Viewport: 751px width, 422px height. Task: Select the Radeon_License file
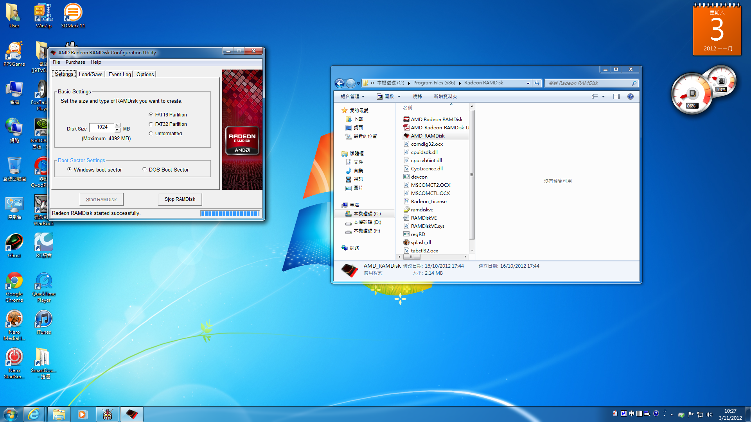click(428, 202)
